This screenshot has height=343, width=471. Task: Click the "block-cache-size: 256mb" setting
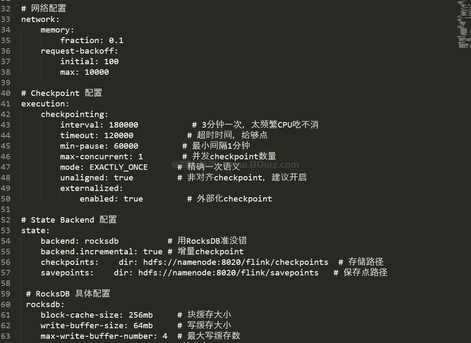point(96,315)
